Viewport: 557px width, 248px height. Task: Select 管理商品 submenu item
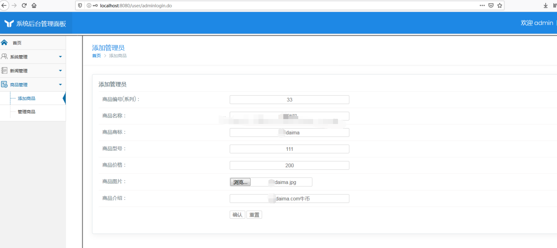26,112
